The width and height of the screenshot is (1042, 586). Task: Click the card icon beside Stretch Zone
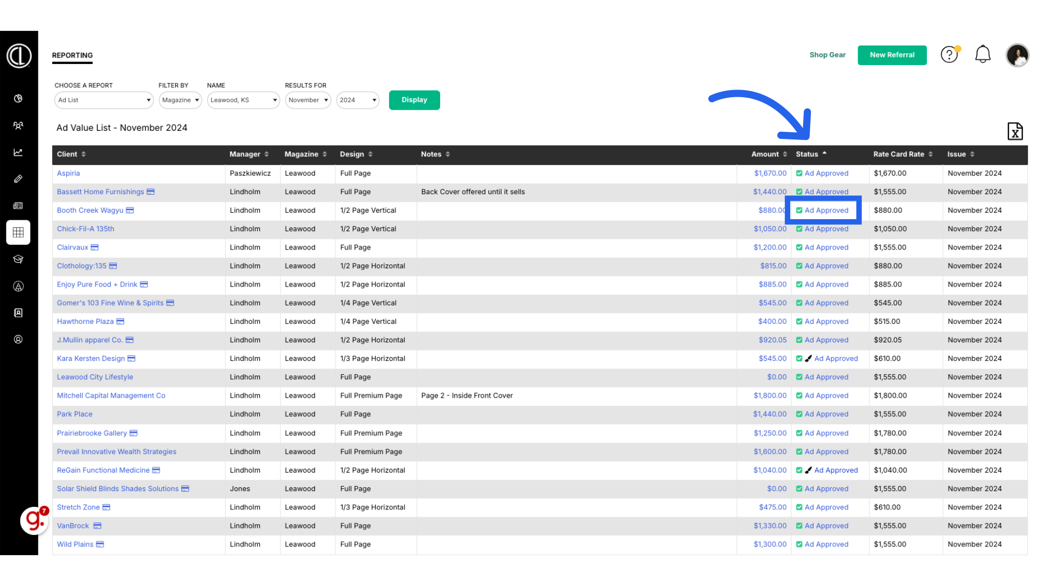(x=106, y=507)
